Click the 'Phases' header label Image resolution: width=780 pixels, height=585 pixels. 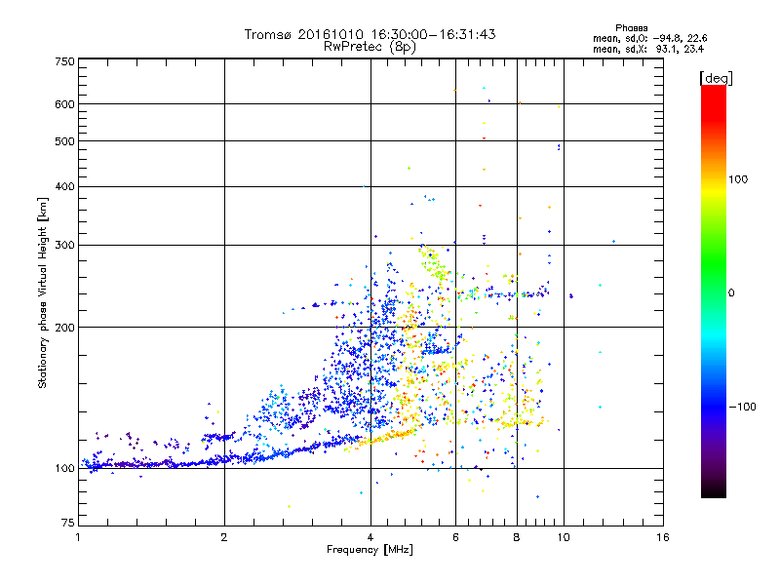(631, 28)
